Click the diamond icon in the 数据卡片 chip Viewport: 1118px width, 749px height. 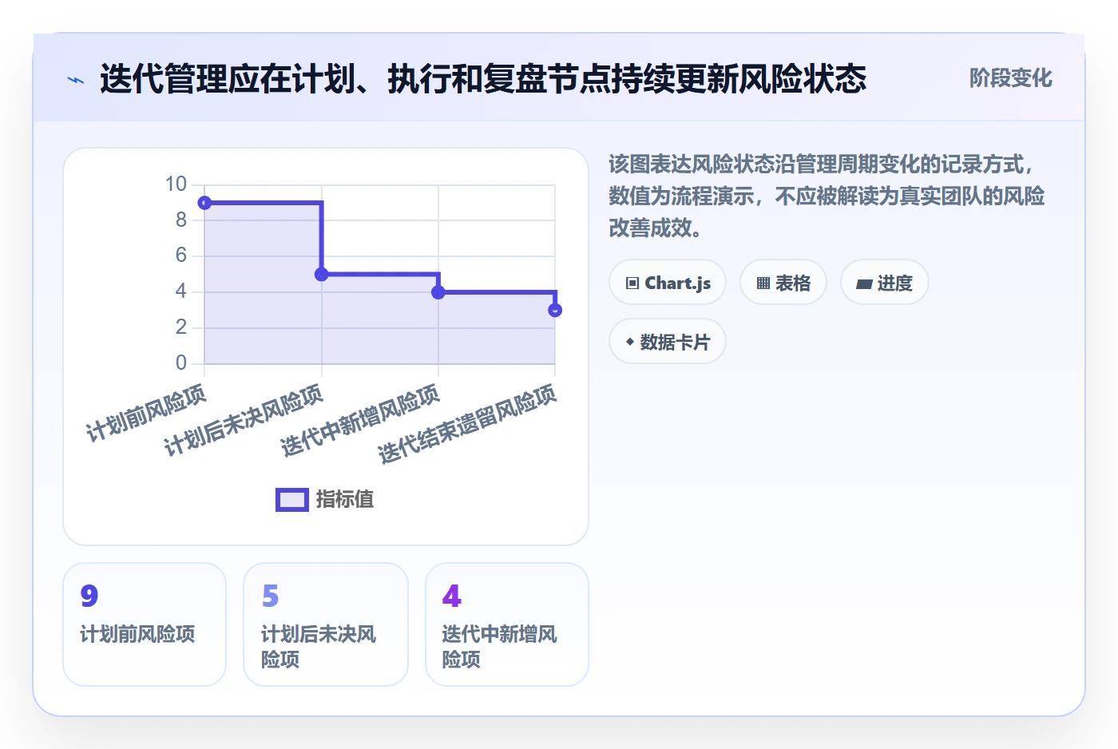point(630,342)
